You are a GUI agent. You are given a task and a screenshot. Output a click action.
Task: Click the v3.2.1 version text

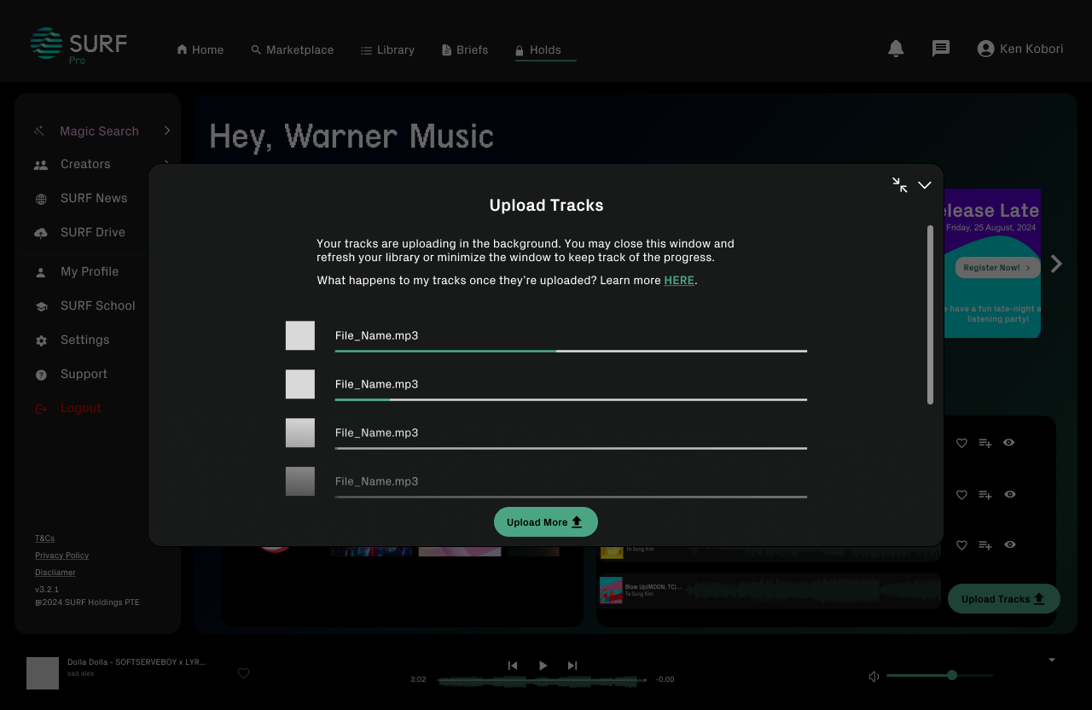pos(47,590)
